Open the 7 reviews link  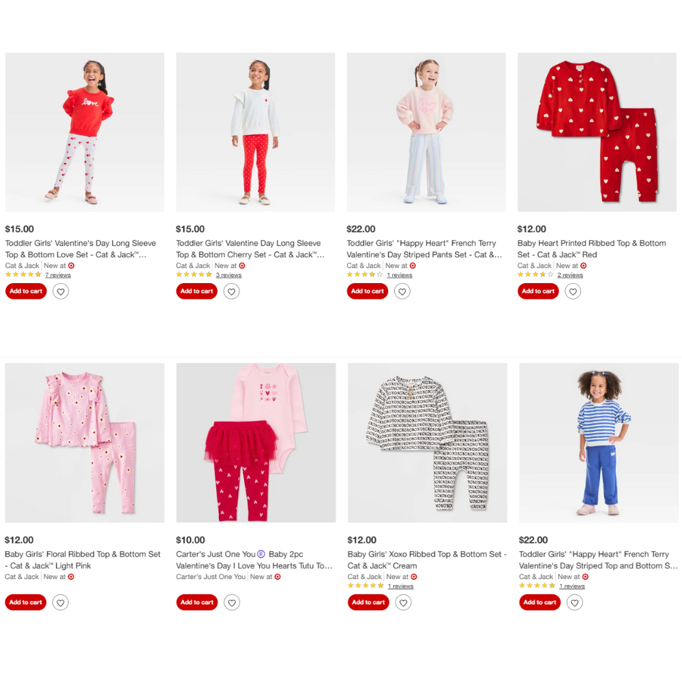coord(58,275)
